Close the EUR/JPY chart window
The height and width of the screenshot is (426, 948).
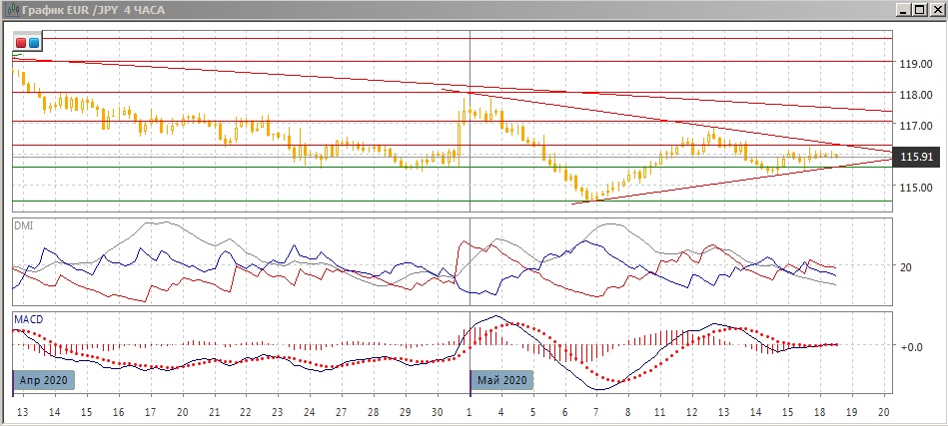pos(936,9)
